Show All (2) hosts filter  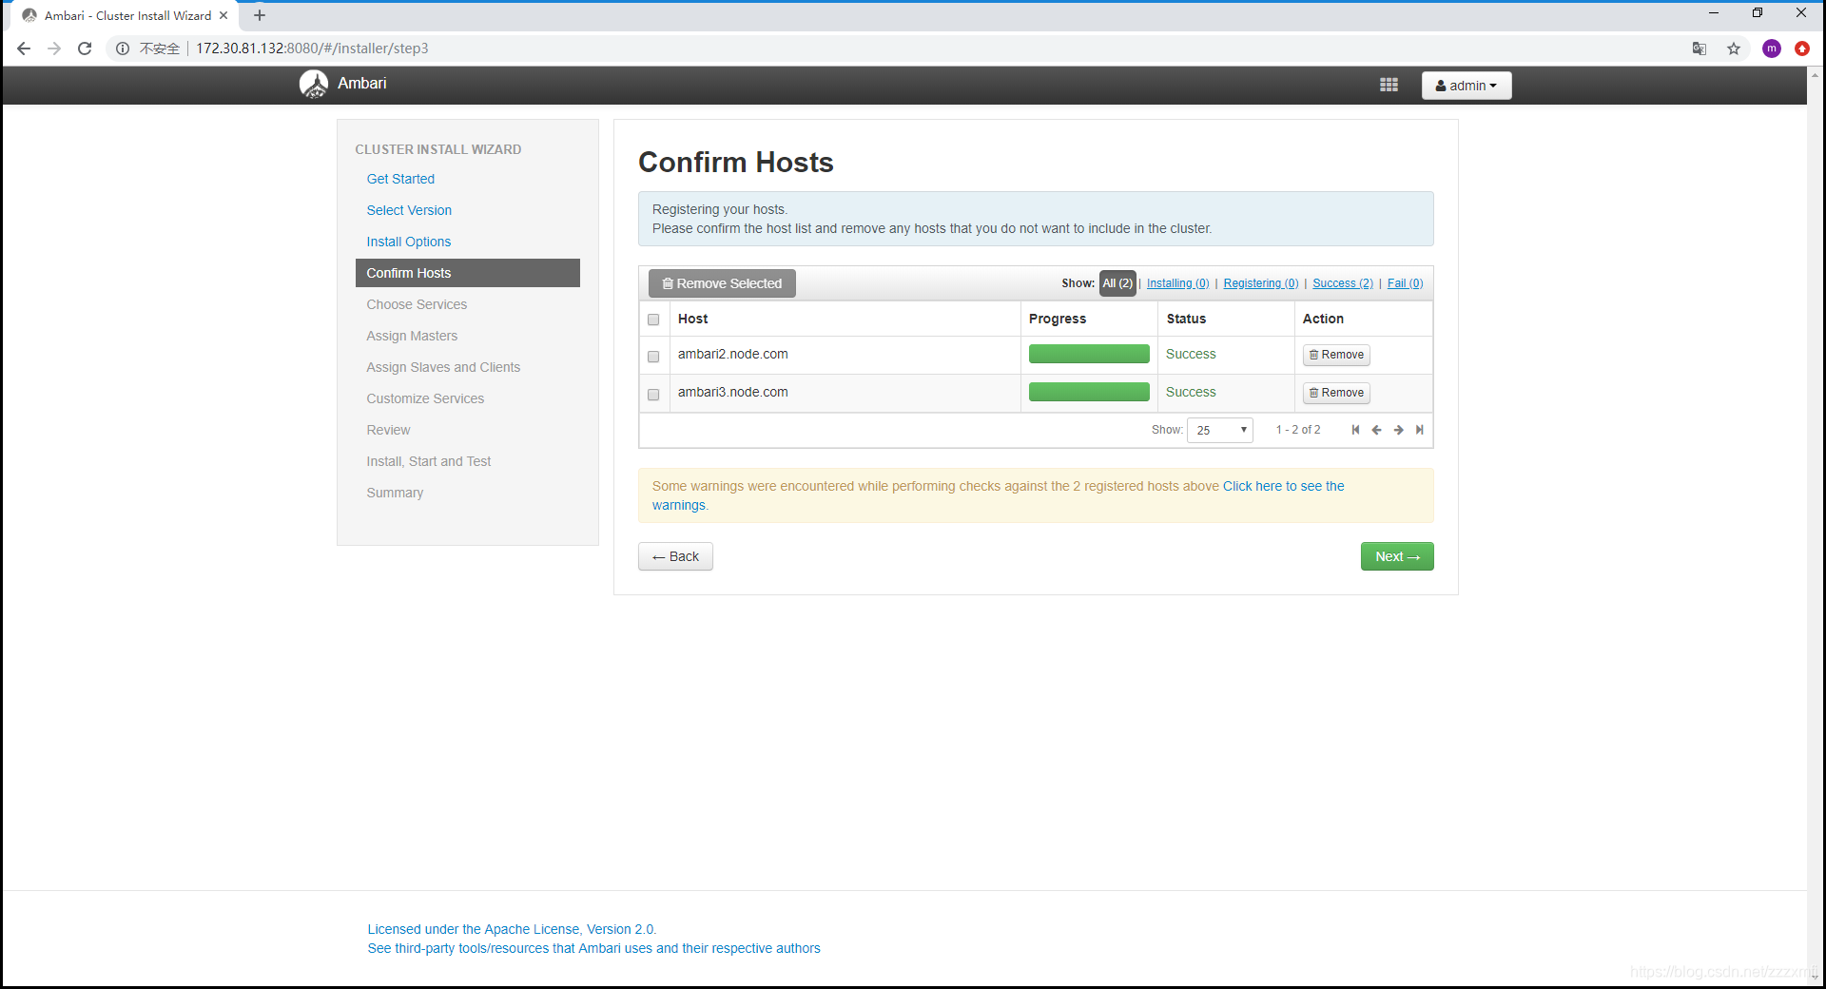click(1117, 283)
